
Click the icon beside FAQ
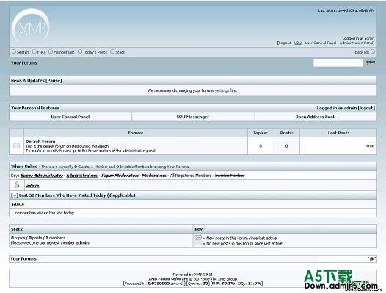point(34,51)
